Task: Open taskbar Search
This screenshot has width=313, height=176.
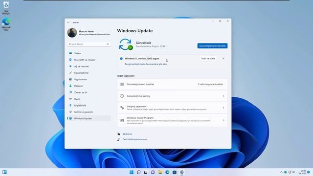Action: pyautogui.click(x=138, y=172)
